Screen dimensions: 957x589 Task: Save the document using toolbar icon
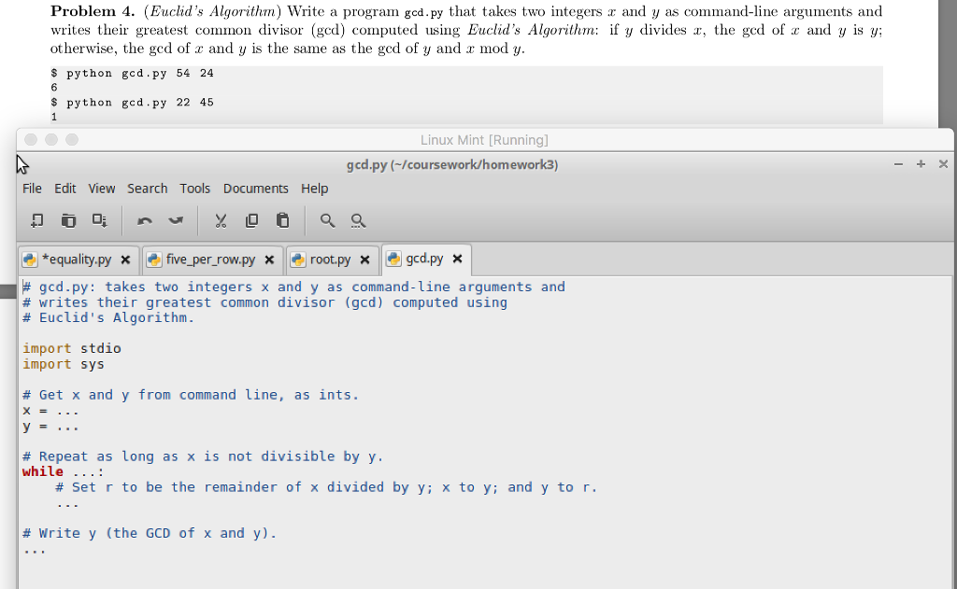tap(99, 220)
